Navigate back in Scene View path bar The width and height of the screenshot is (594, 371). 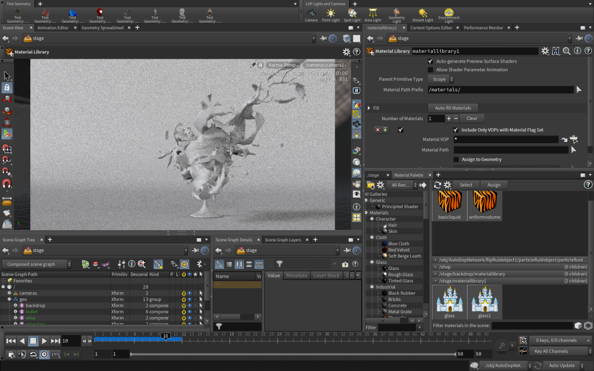[x=5, y=38]
